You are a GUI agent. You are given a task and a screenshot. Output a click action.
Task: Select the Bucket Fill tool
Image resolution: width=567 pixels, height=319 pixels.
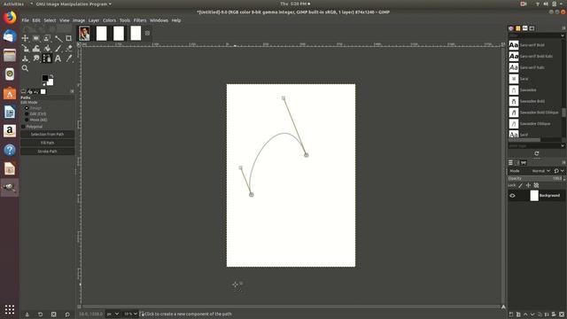tap(47, 48)
